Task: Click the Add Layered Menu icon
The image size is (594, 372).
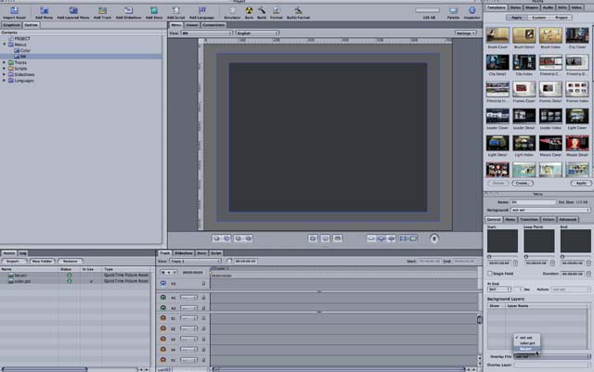Action: coord(73,10)
